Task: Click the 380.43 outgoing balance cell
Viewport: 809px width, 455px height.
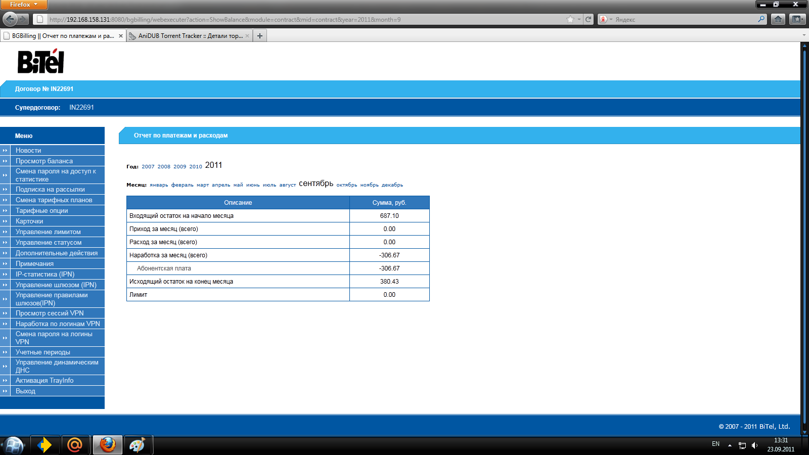Action: (x=389, y=282)
